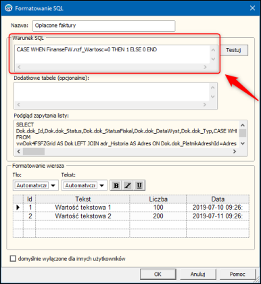Click in the Dodatkowe tabele text area

pos(112,92)
